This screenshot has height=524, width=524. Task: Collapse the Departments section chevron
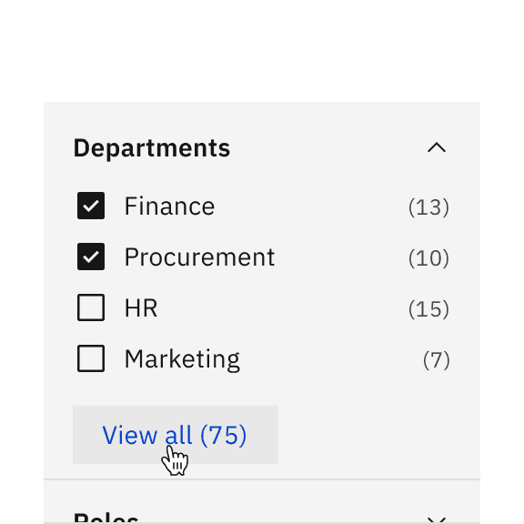coord(437,147)
